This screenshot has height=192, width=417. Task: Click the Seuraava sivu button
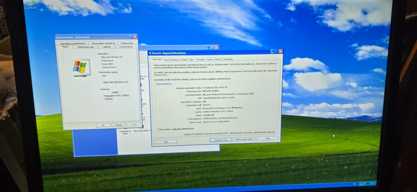(x=221, y=140)
